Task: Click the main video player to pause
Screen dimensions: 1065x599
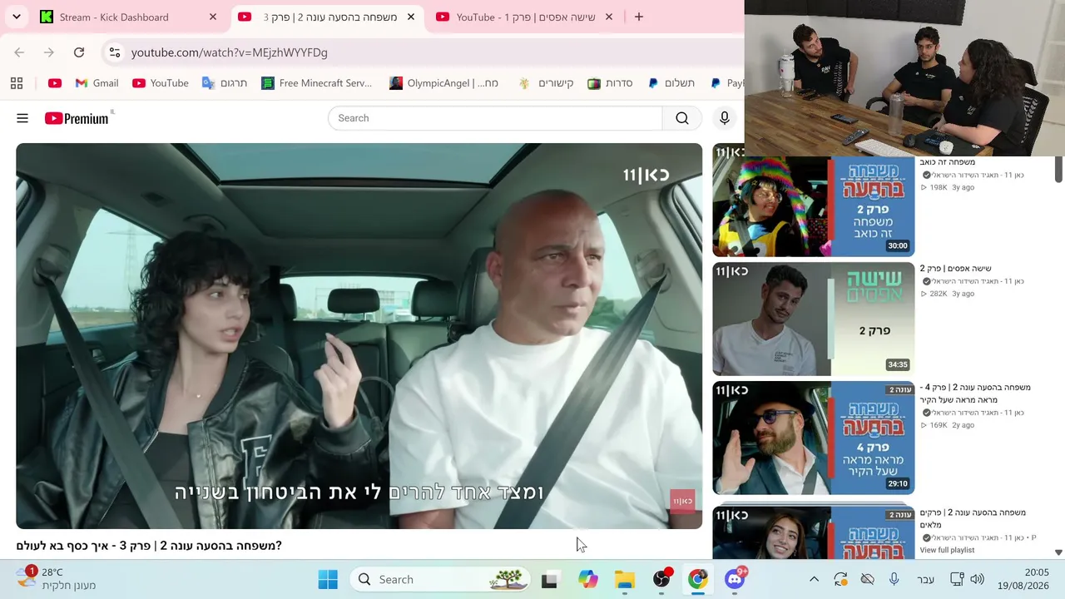Action: click(359, 336)
